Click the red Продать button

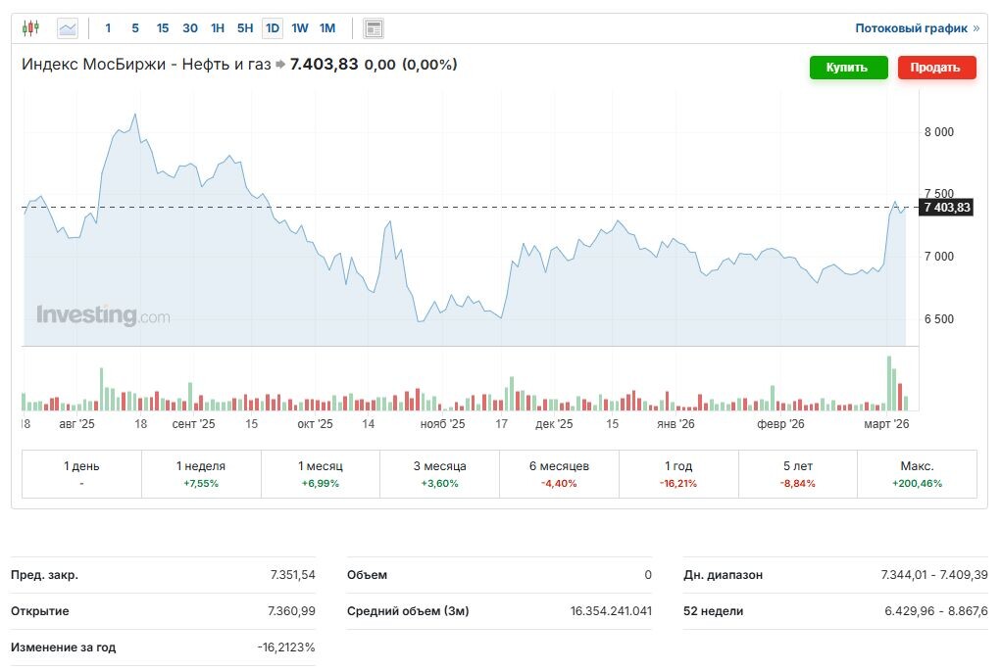936,68
